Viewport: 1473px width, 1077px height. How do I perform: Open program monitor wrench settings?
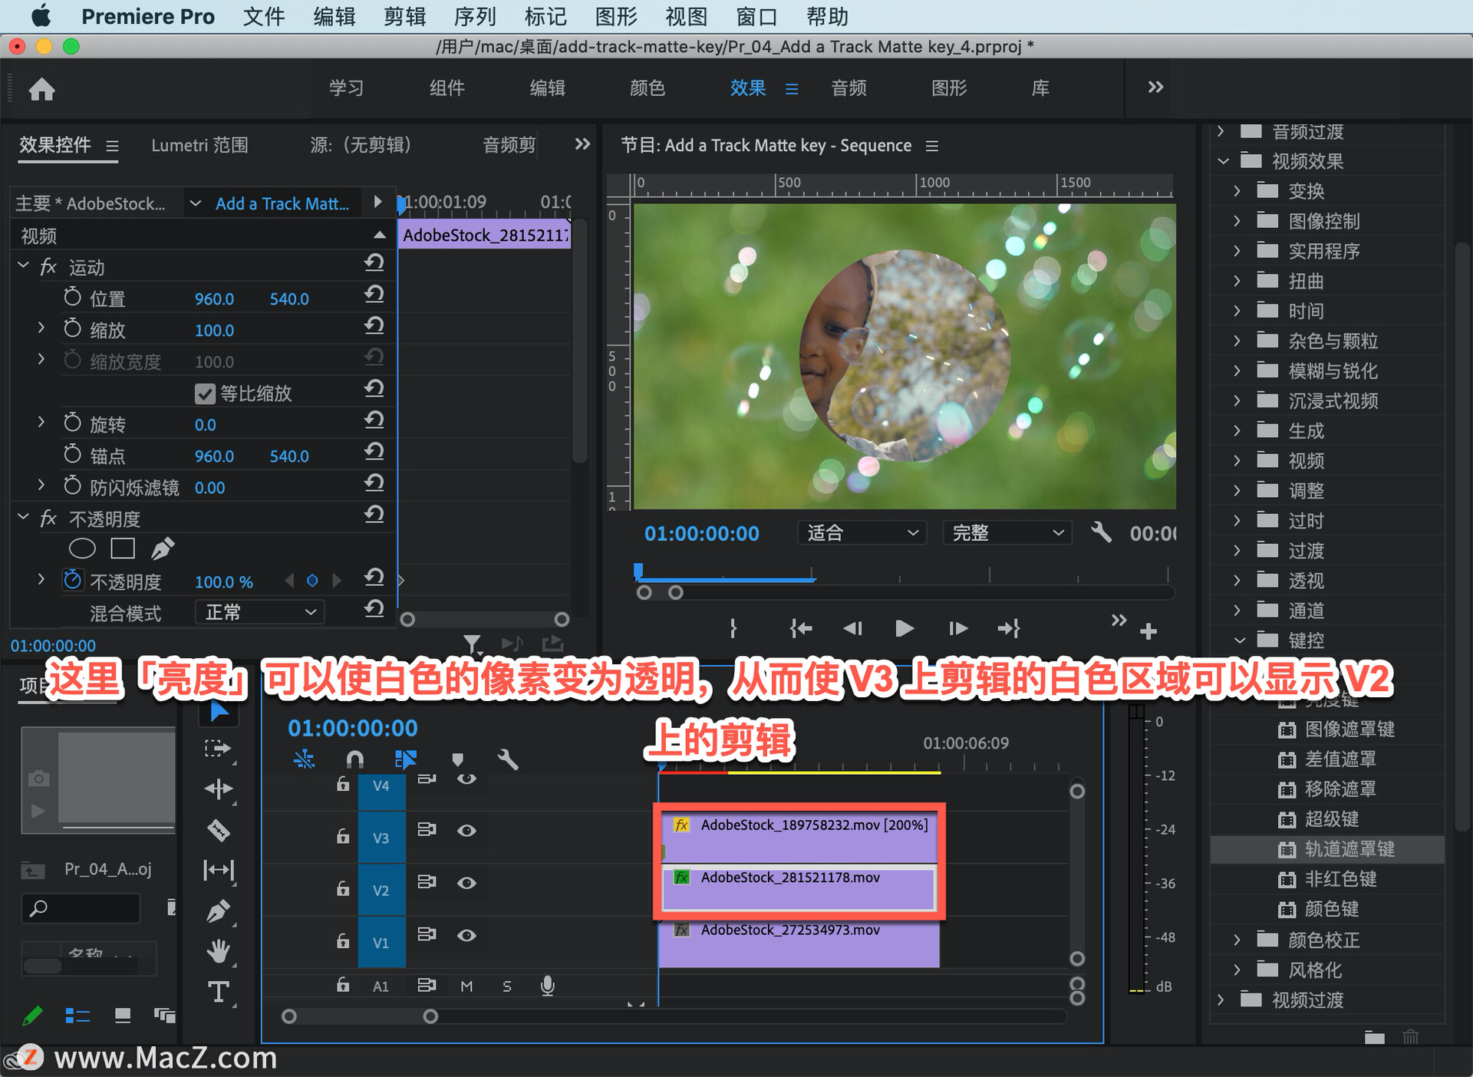coord(1101,532)
